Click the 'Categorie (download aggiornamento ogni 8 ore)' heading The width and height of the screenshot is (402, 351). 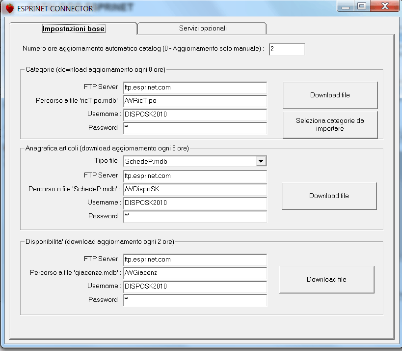click(95, 70)
